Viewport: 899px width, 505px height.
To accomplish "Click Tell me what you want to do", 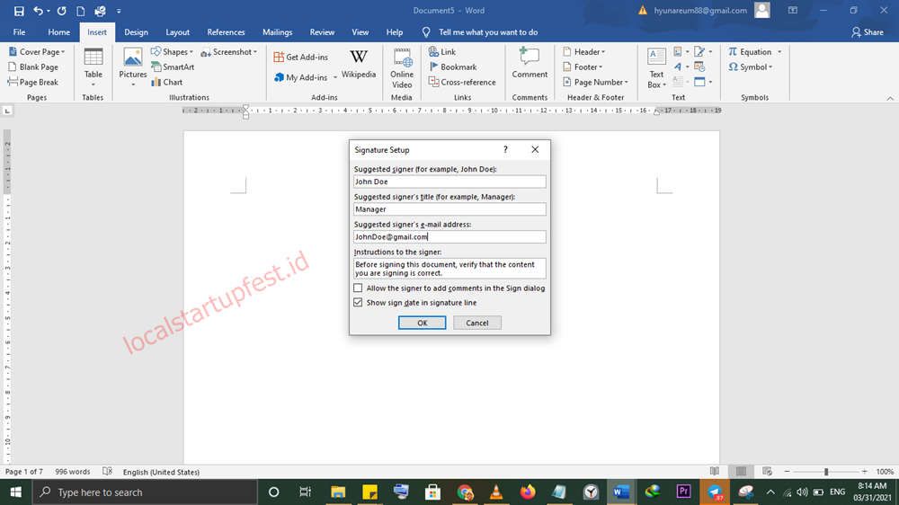I will click(488, 32).
